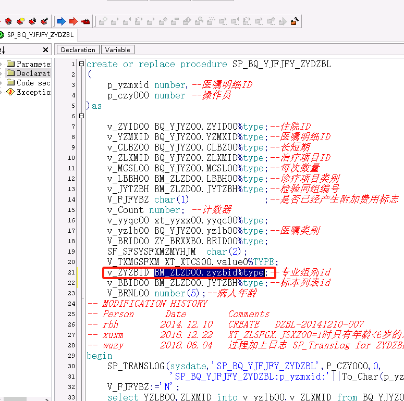Collapse the code fold marker at line 1
This screenshot has width=404, height=401.
pos(82,64)
